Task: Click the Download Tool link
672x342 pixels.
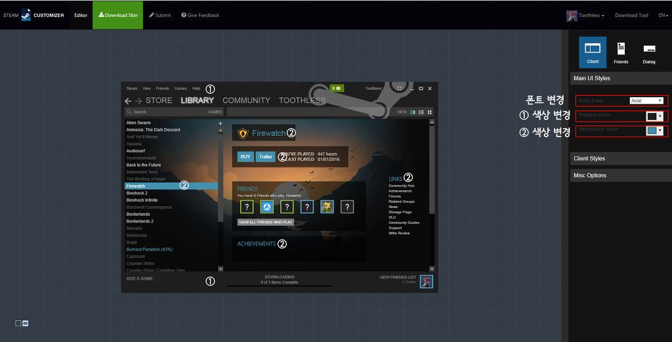Action: [631, 16]
